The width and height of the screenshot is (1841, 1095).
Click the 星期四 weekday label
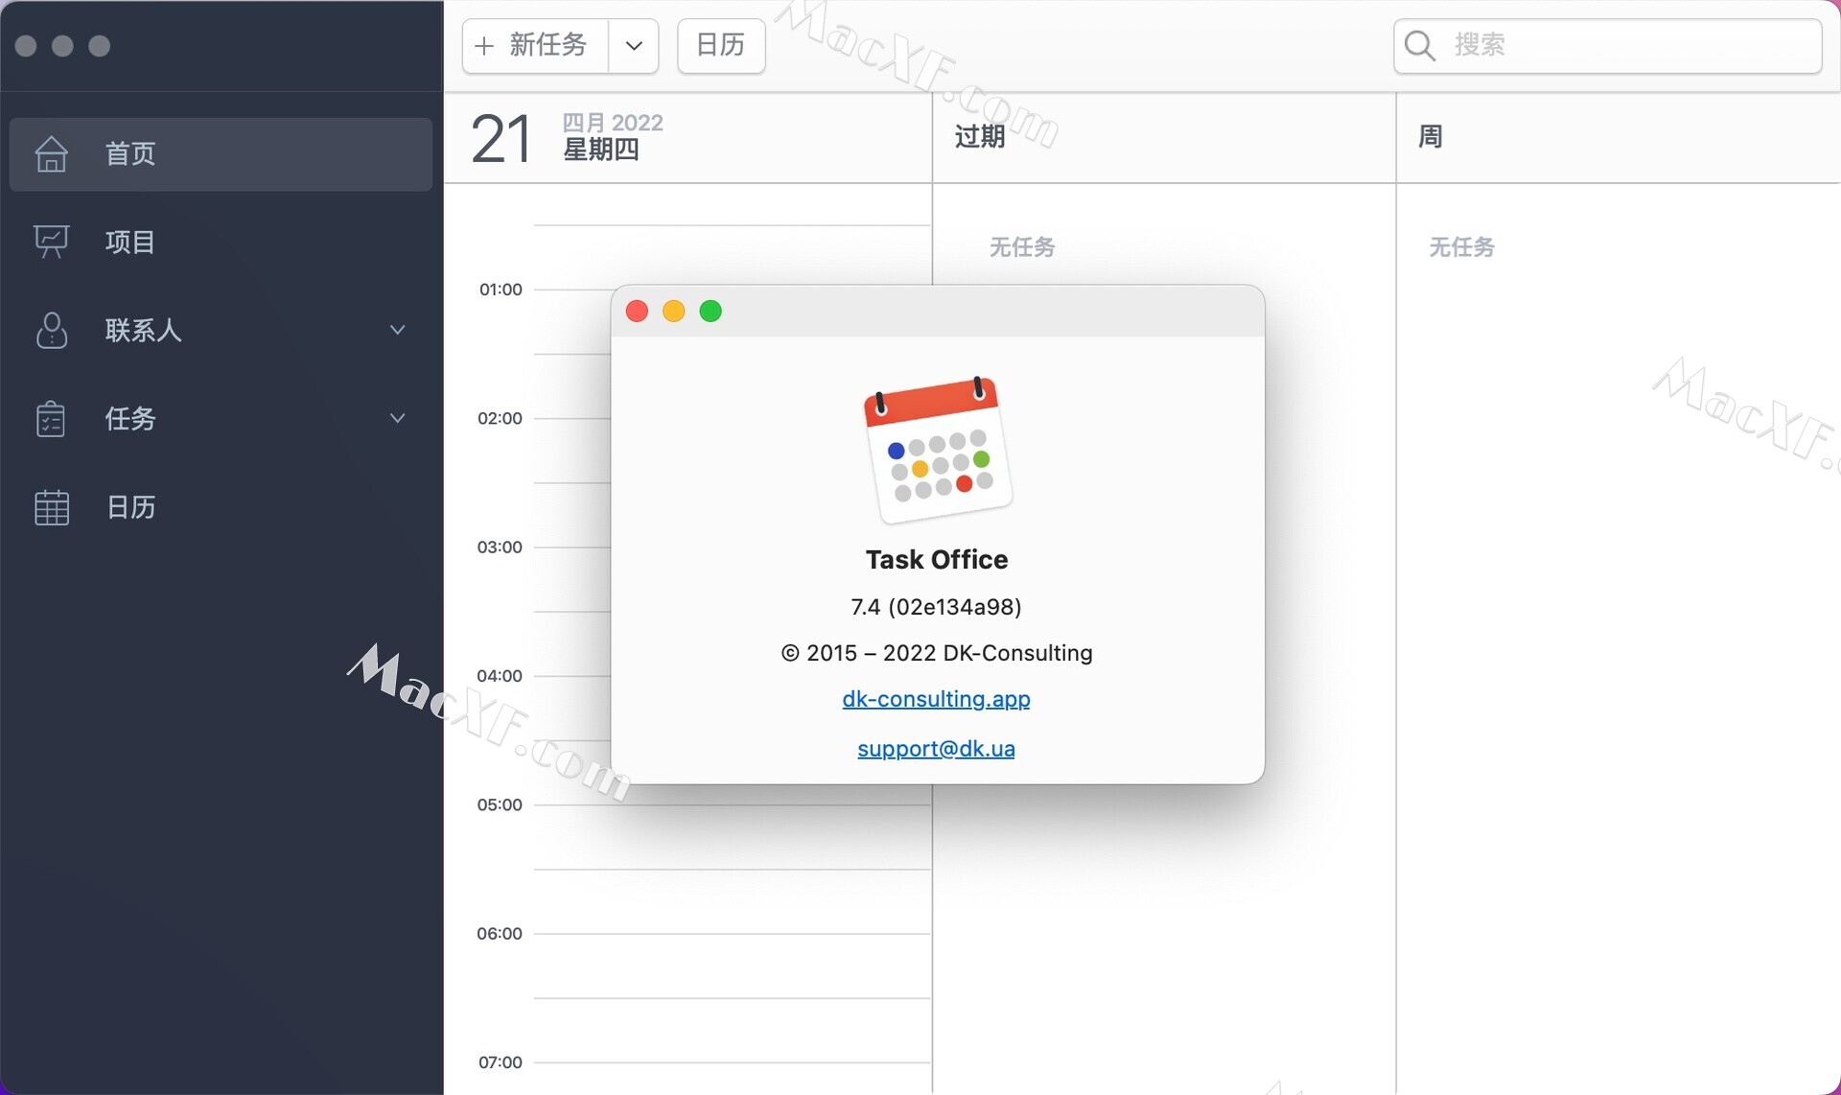click(x=601, y=150)
